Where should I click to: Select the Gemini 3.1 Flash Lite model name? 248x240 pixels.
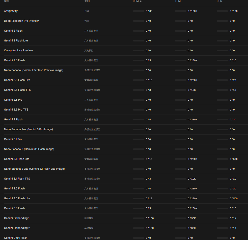click(17, 159)
